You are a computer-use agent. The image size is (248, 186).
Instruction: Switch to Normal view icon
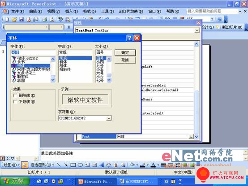tap(3, 158)
